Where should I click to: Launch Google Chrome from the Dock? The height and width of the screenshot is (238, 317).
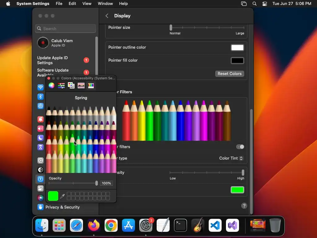tap(111, 225)
